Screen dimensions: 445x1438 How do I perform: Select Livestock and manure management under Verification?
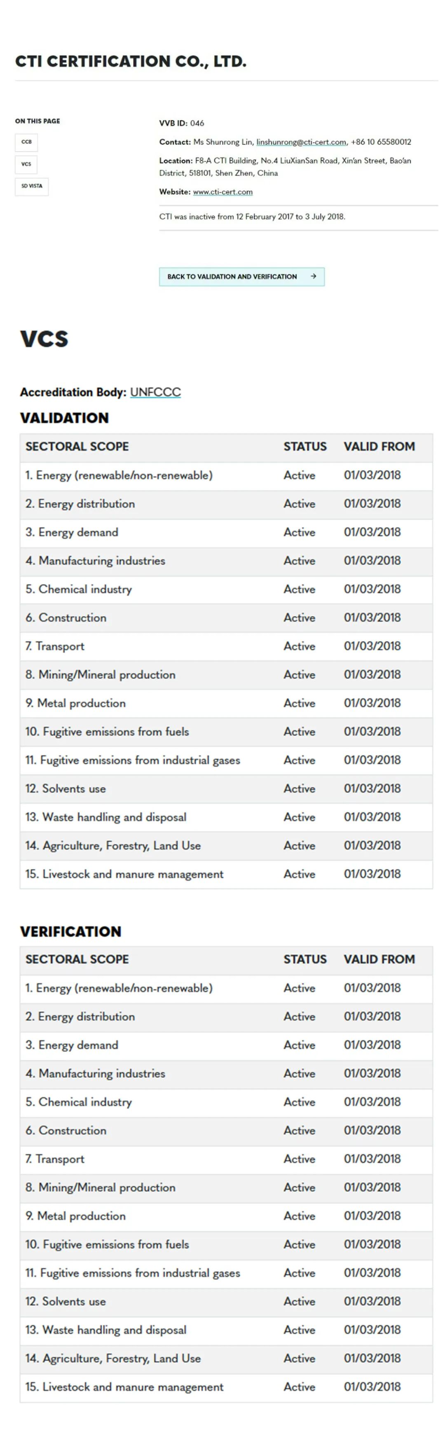point(124,1387)
